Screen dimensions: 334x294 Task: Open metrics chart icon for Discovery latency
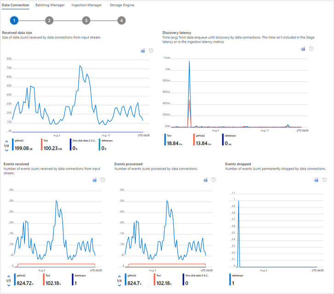coord(303,49)
